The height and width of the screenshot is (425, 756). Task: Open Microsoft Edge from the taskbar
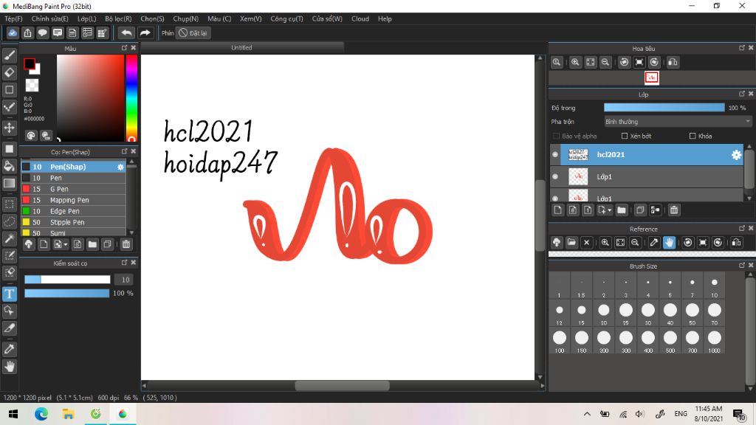click(x=41, y=414)
